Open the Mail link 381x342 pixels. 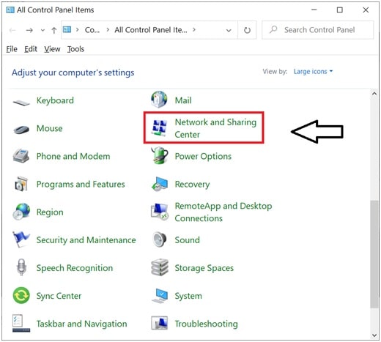click(x=183, y=100)
